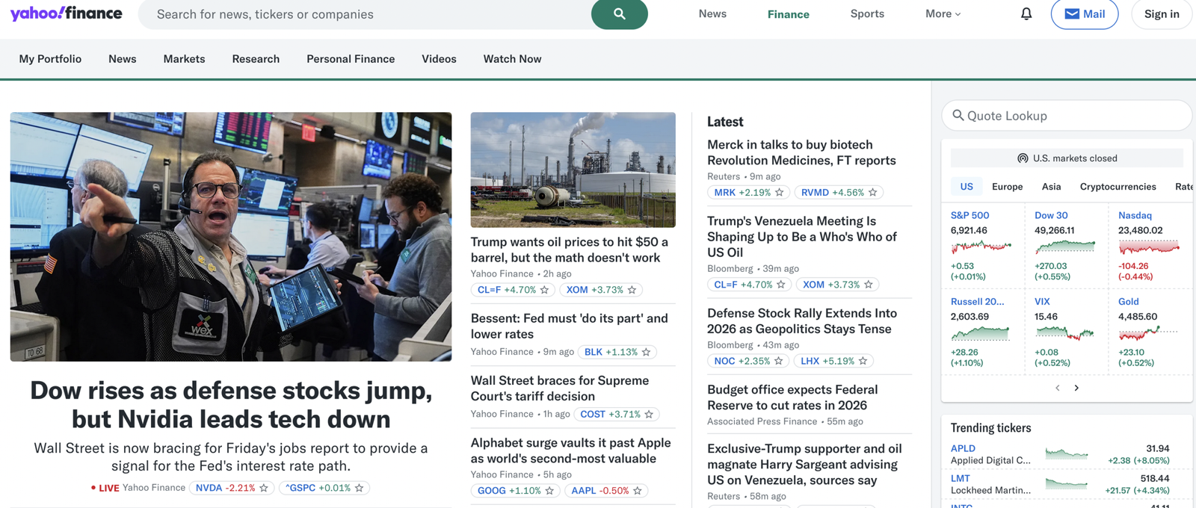Open the Markets menu

tap(184, 59)
